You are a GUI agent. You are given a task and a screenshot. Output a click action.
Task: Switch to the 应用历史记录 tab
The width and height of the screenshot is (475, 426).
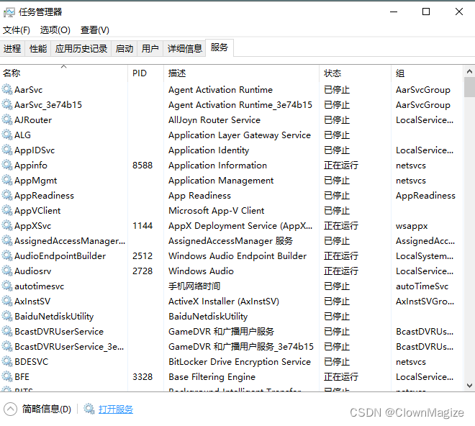click(x=81, y=48)
